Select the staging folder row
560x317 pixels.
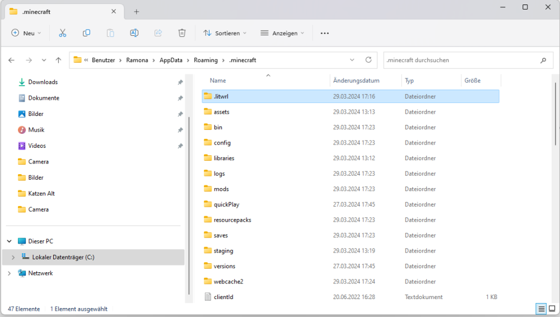351,250
